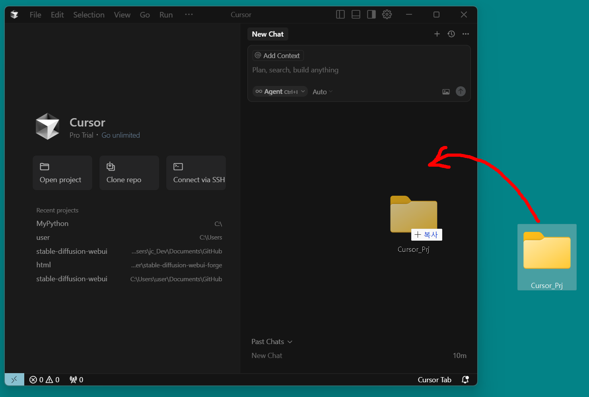Image resolution: width=589 pixels, height=397 pixels.
Task: Click the Recent projects heading
Action: point(57,210)
